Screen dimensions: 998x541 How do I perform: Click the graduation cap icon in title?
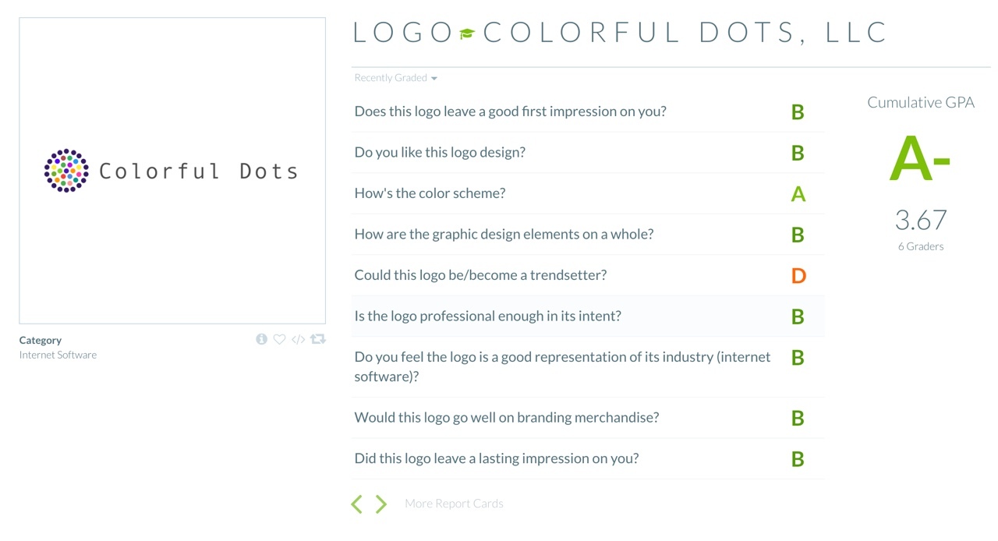(x=467, y=34)
